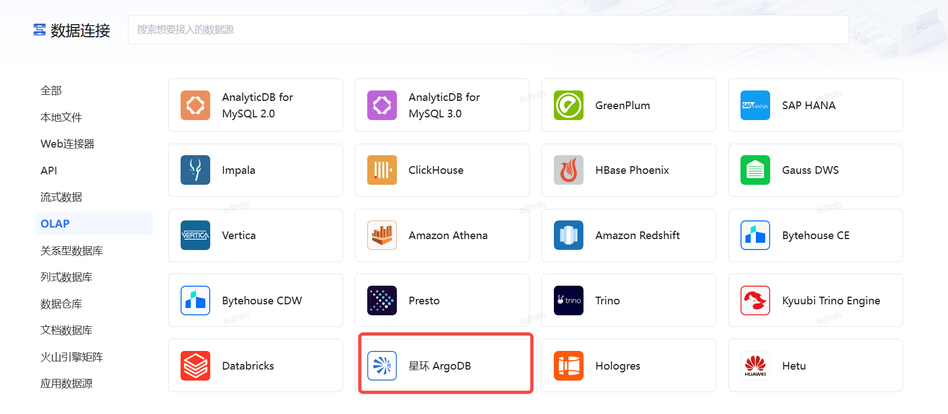Search for a data source to connect
This screenshot has width=948, height=414.
[488, 30]
